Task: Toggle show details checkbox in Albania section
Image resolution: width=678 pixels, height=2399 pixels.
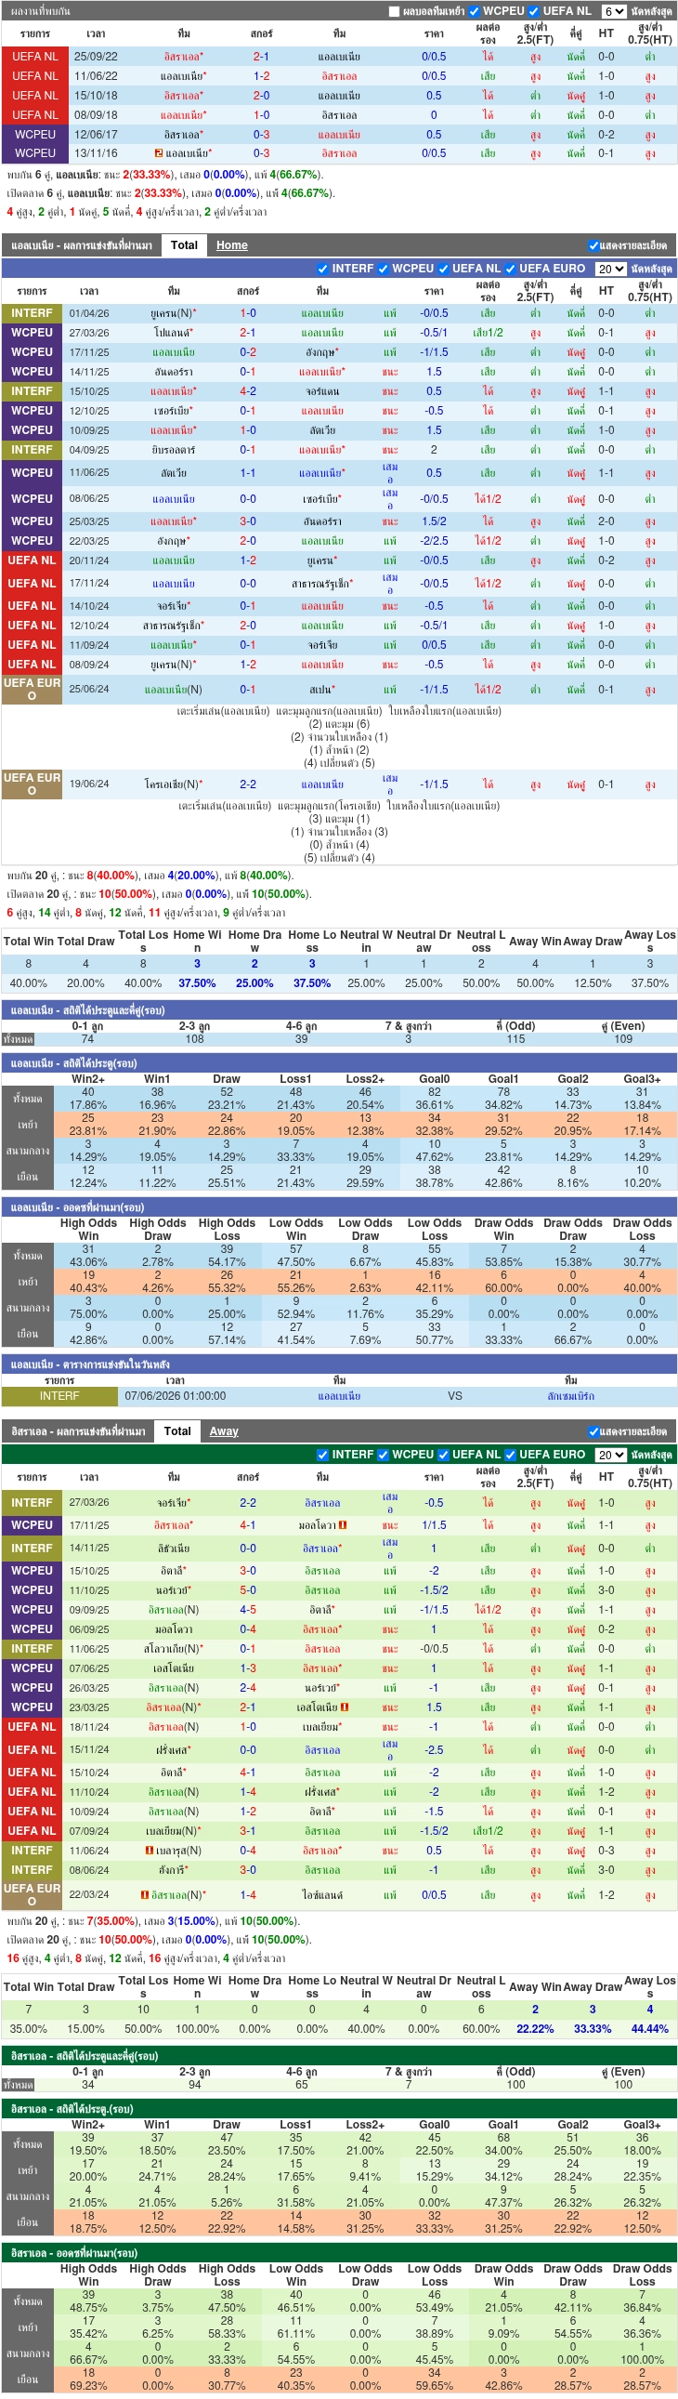Action: 593,245
